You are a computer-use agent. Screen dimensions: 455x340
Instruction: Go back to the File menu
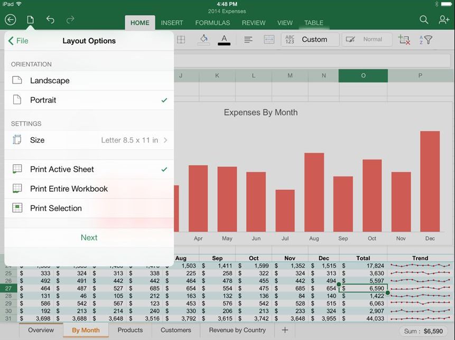pyautogui.click(x=18, y=41)
